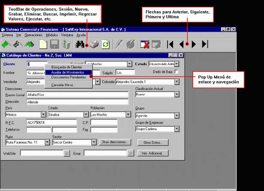Open the Sector dropdown
Viewport: 264px width, 191px height.
point(94,142)
